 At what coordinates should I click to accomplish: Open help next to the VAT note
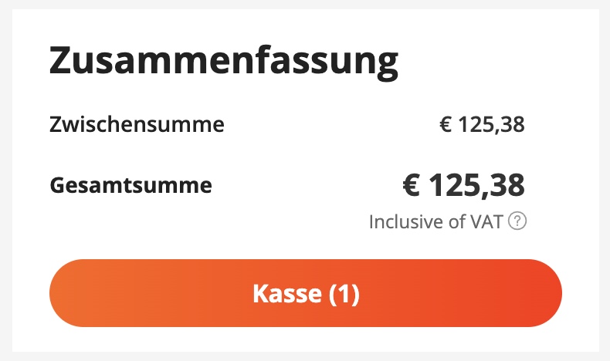(518, 222)
